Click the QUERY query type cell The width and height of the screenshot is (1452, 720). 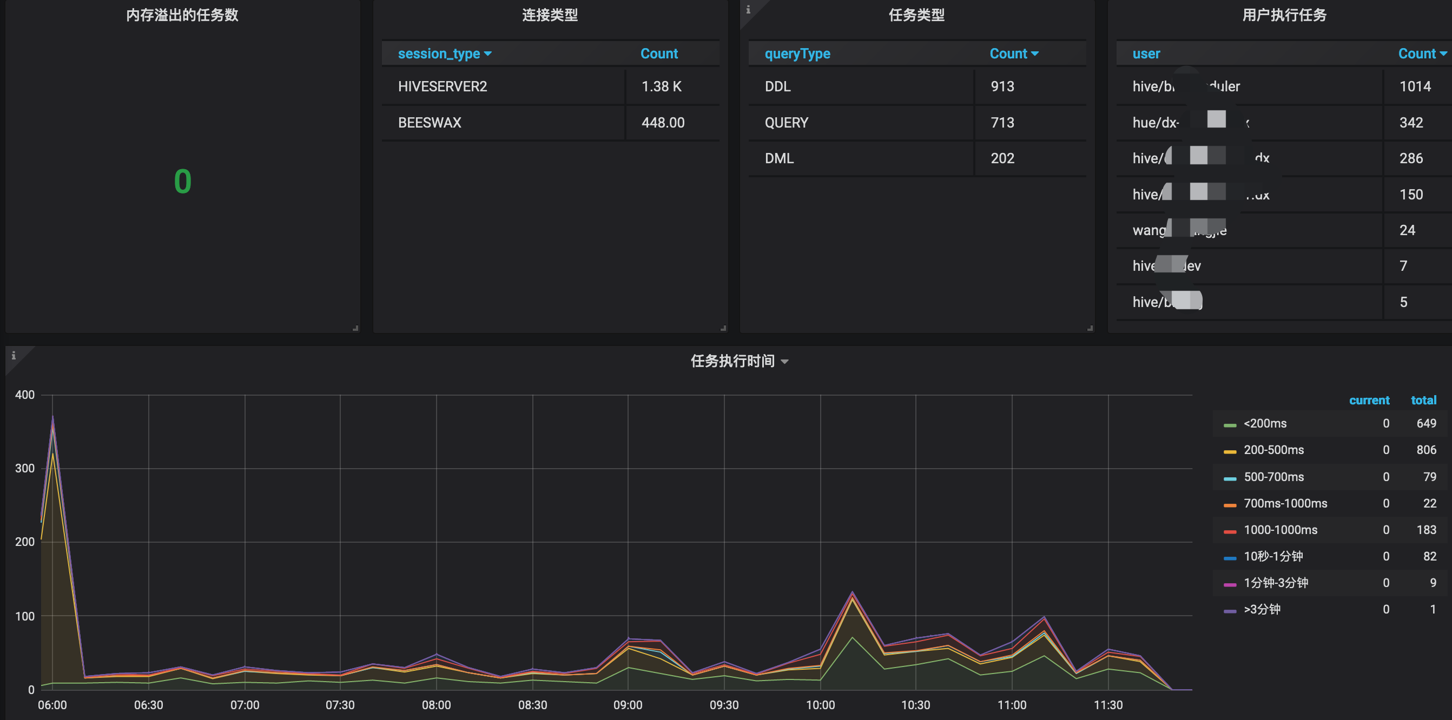(x=860, y=122)
